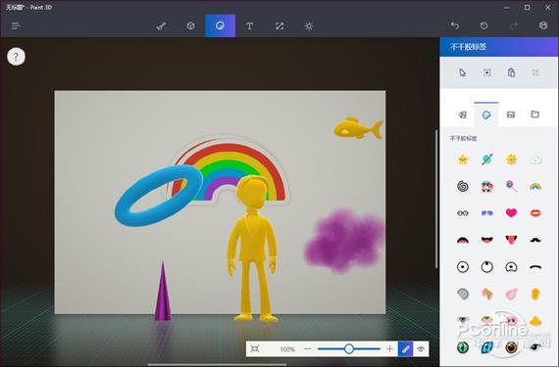Pick the eyebrow sticker
The width and height of the screenshot is (559, 367).
[x=535, y=267]
